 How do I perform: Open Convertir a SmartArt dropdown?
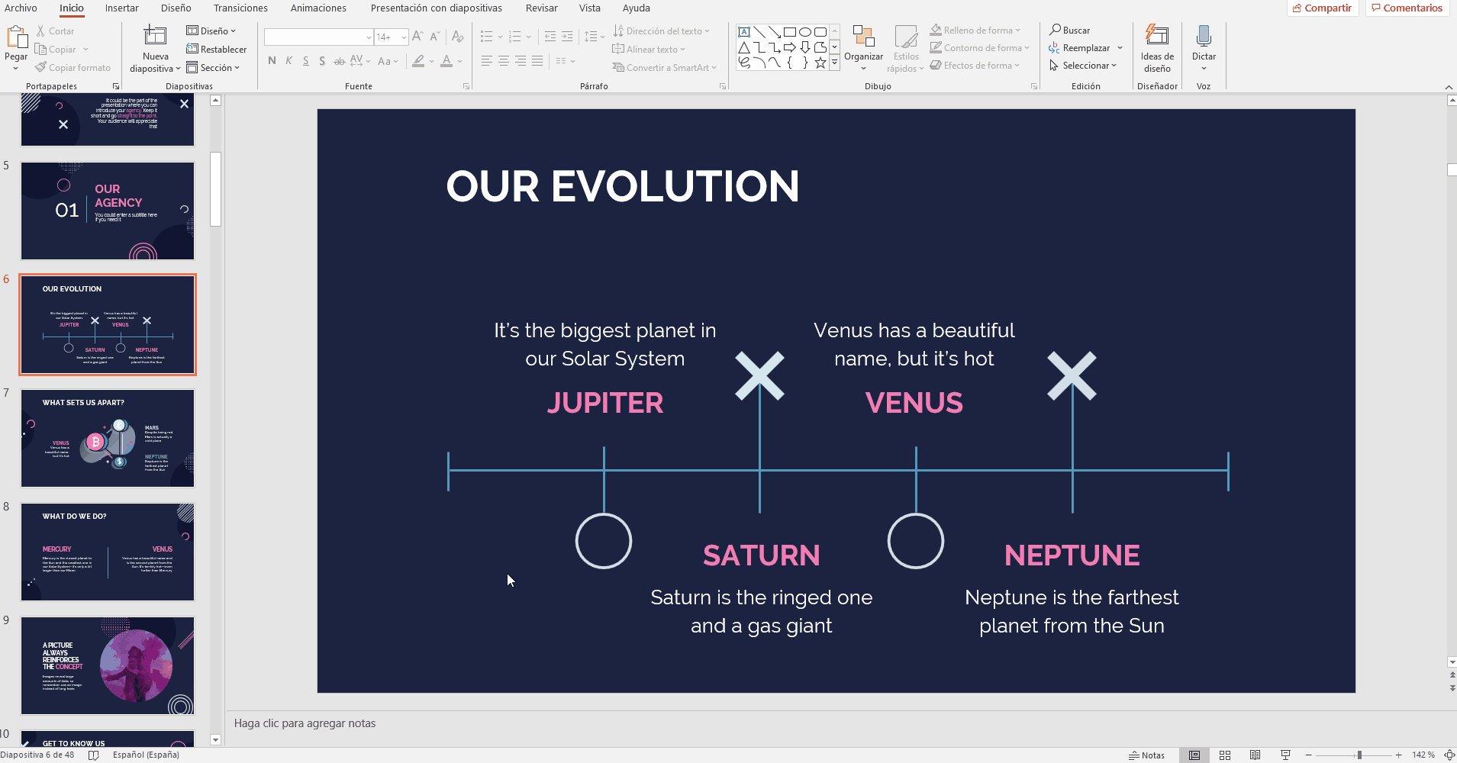pos(665,68)
